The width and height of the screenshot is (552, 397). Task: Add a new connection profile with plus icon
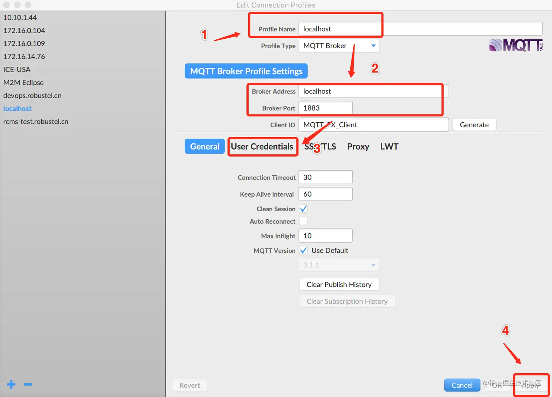[11, 384]
